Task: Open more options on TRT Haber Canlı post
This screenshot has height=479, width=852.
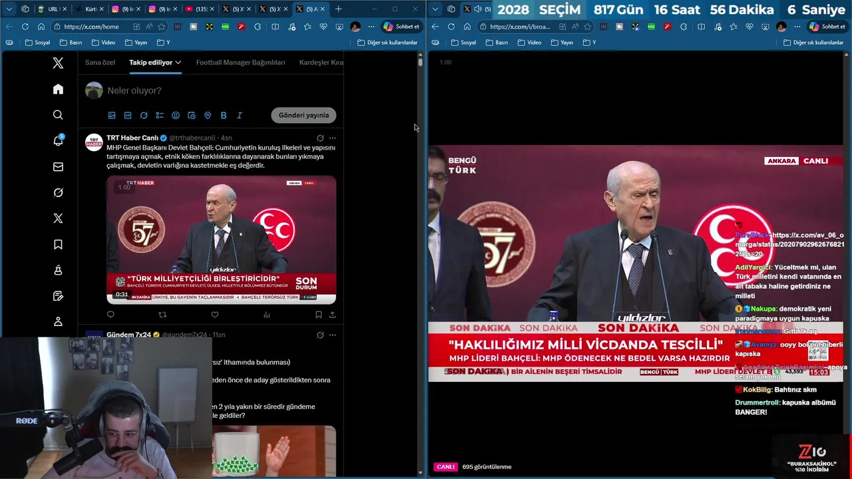Action: click(x=332, y=138)
